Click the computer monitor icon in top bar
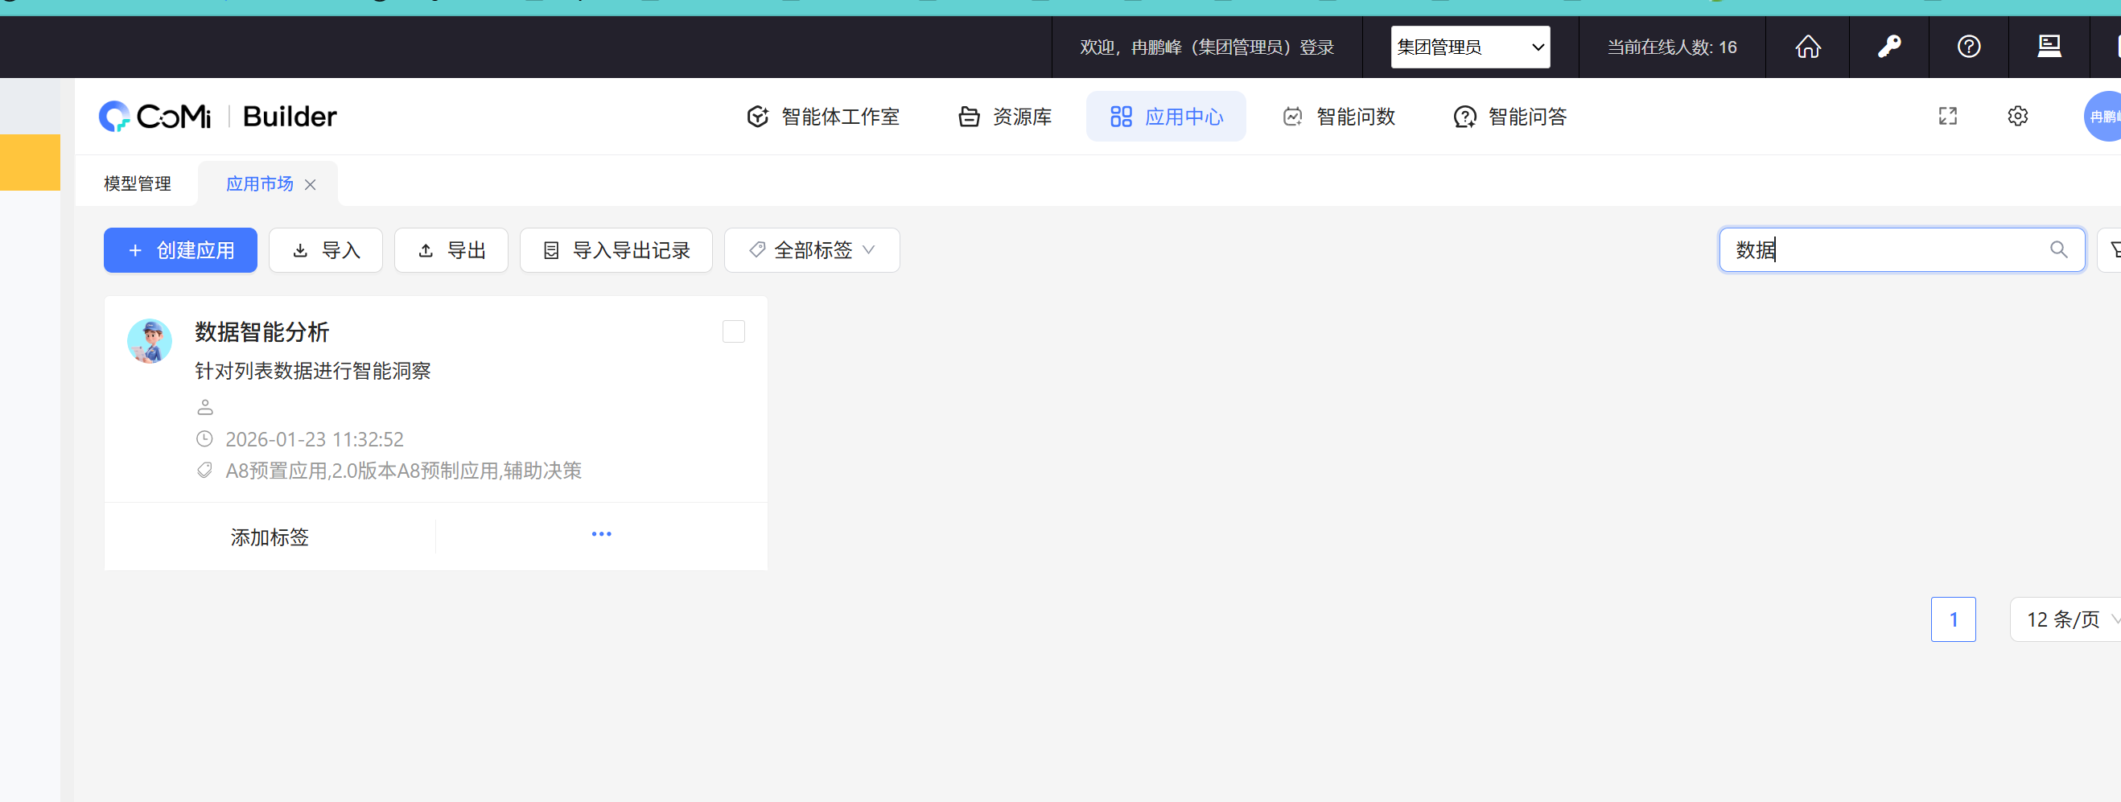Screen dimensions: 2121x802 [2049, 47]
